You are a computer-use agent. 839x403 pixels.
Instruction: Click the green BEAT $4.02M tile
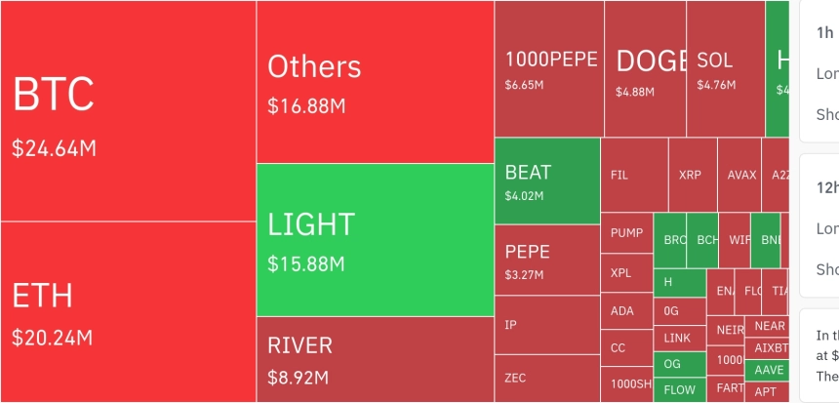coord(547,181)
